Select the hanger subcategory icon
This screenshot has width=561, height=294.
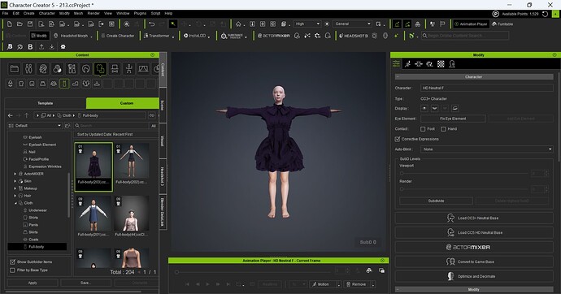pos(97,84)
